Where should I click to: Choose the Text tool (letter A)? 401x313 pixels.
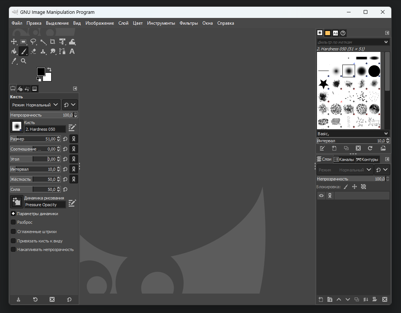click(x=72, y=51)
